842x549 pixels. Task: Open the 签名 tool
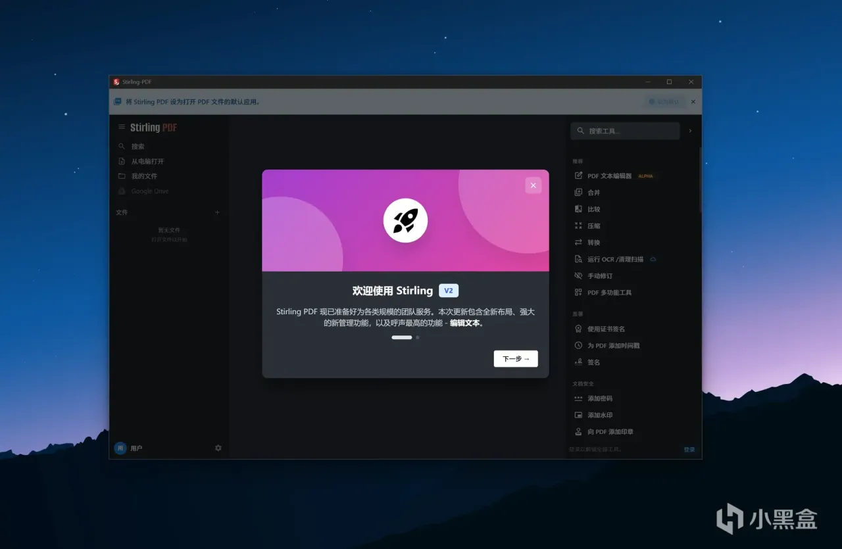[593, 362]
